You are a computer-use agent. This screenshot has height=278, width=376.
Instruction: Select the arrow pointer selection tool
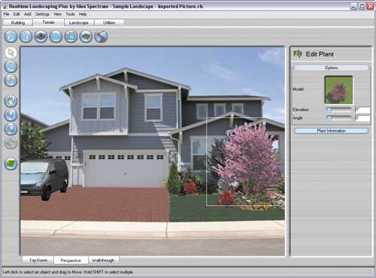11,53
